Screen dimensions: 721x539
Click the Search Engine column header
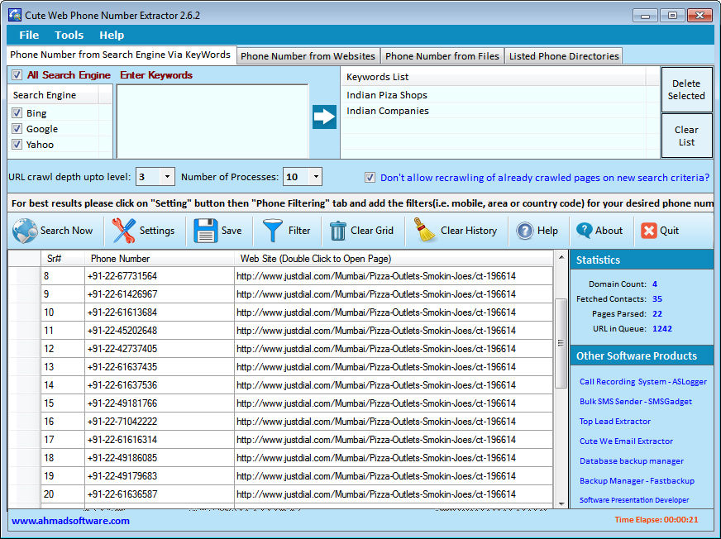pos(52,95)
